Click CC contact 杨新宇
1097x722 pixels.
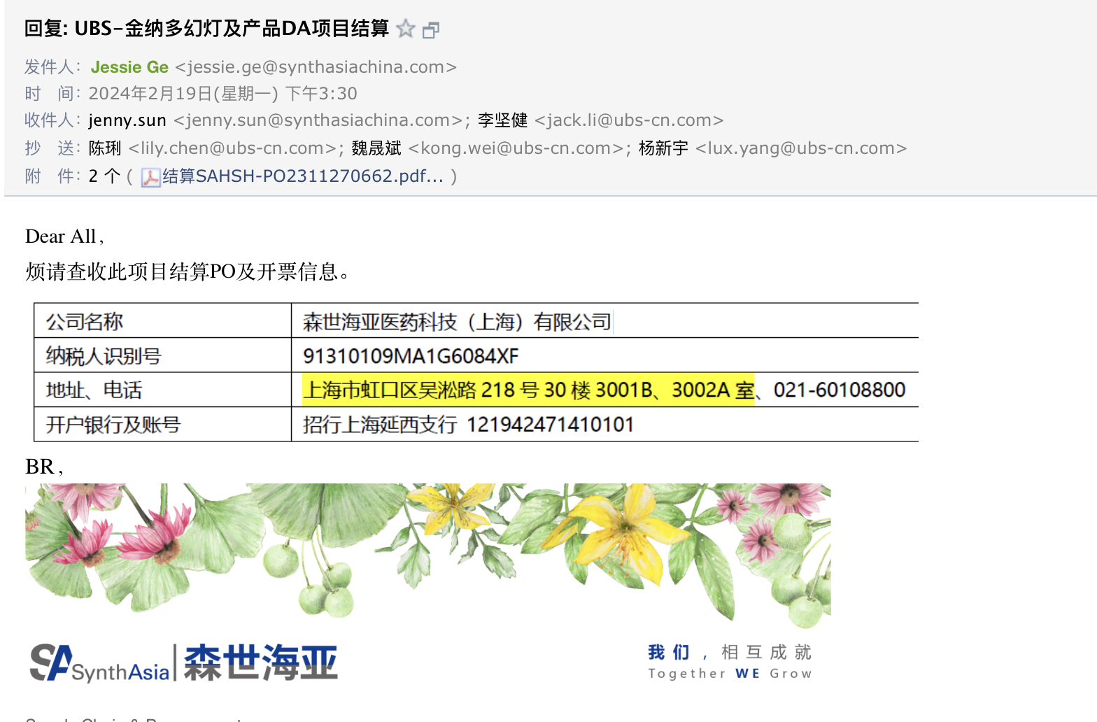[663, 148]
